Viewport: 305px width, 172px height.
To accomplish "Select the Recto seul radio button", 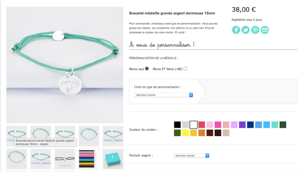I will (x=147, y=69).
